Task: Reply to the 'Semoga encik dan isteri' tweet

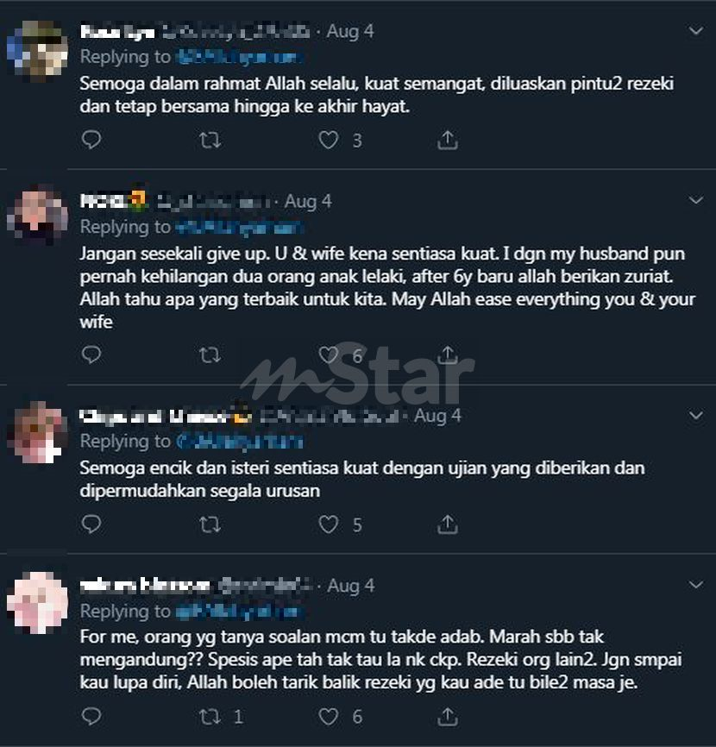Action: (x=91, y=524)
